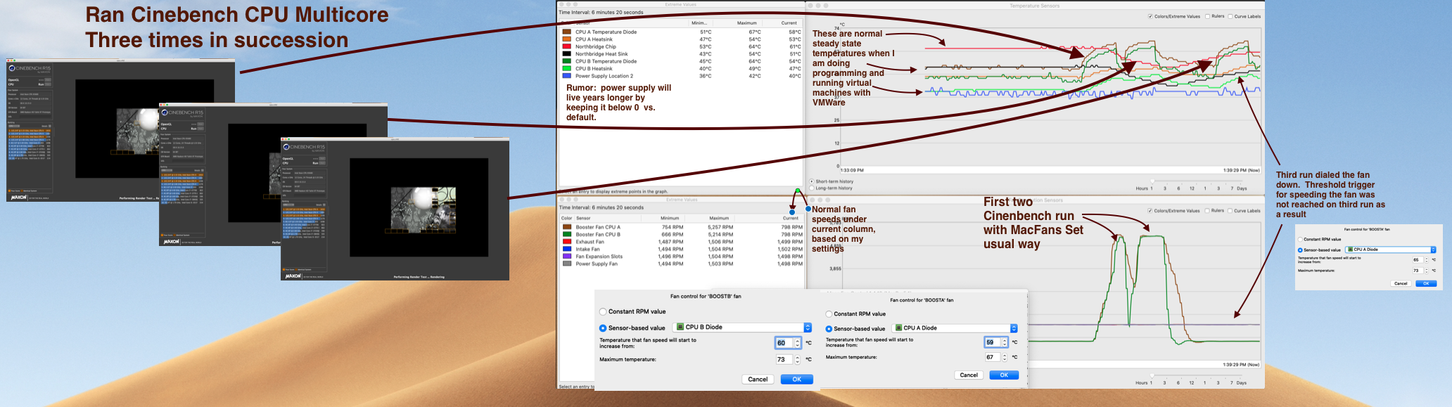Click the chip icon beside CPU B Diode
This screenshot has width=1452, height=407.
pos(680,327)
